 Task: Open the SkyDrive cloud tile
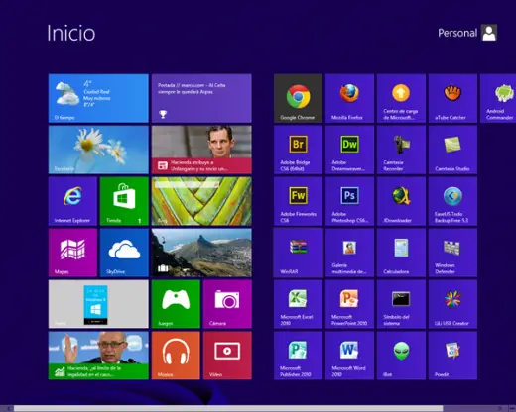coord(124,253)
